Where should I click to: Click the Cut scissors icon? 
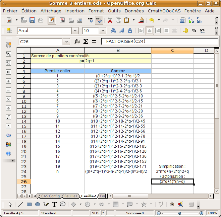pos(110,20)
